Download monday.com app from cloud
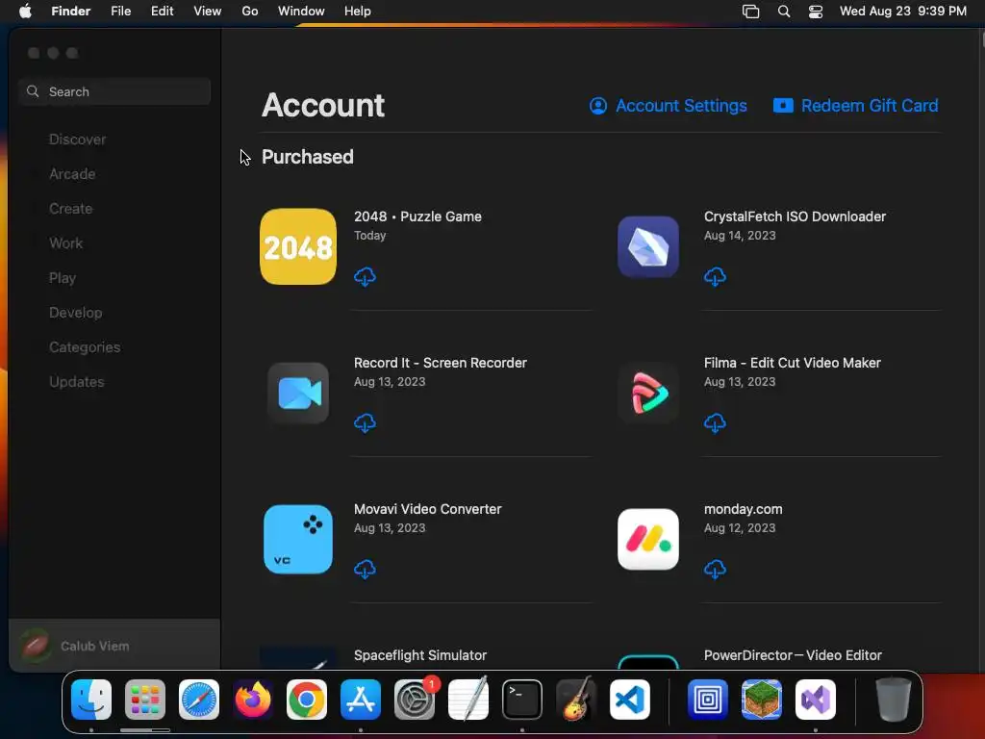The width and height of the screenshot is (985, 739). click(x=715, y=570)
